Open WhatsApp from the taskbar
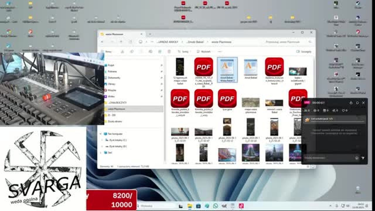Viewport: 375px width, 211px height. [x=216, y=206]
